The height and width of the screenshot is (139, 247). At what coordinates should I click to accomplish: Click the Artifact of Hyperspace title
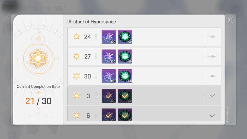click(92, 22)
